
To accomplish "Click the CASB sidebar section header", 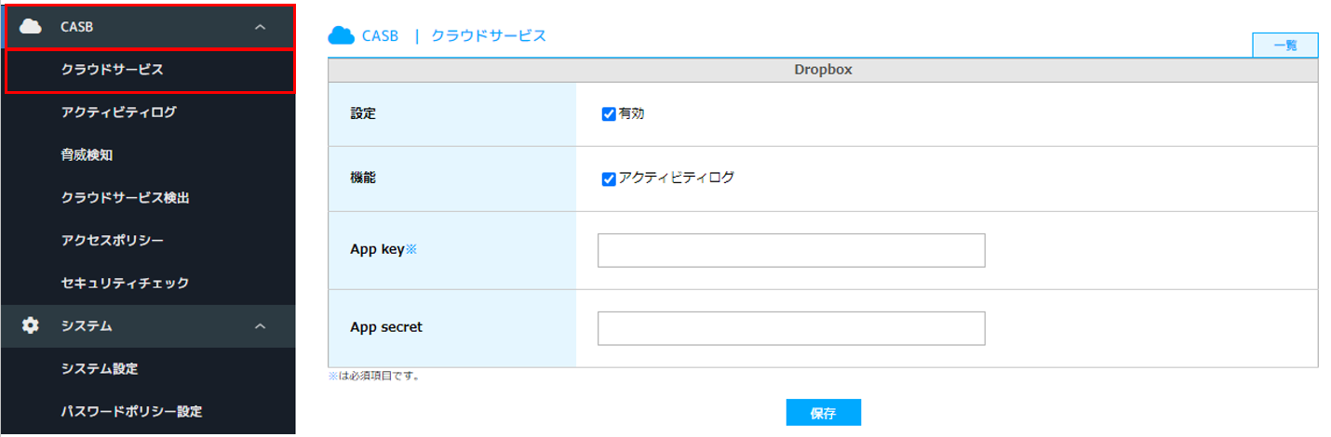I will click(x=150, y=27).
